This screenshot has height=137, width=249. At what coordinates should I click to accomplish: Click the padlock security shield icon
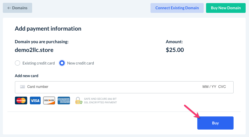click(78, 101)
